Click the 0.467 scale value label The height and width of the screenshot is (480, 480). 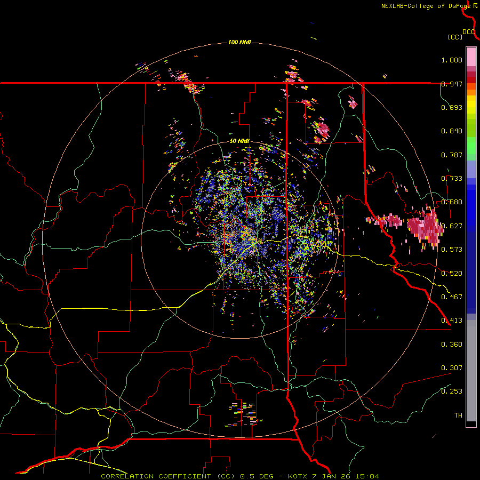[452, 297]
